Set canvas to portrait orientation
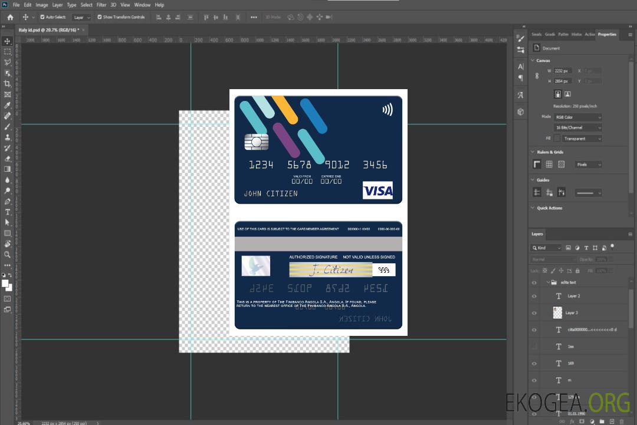This screenshot has width=637, height=425. tap(558, 94)
